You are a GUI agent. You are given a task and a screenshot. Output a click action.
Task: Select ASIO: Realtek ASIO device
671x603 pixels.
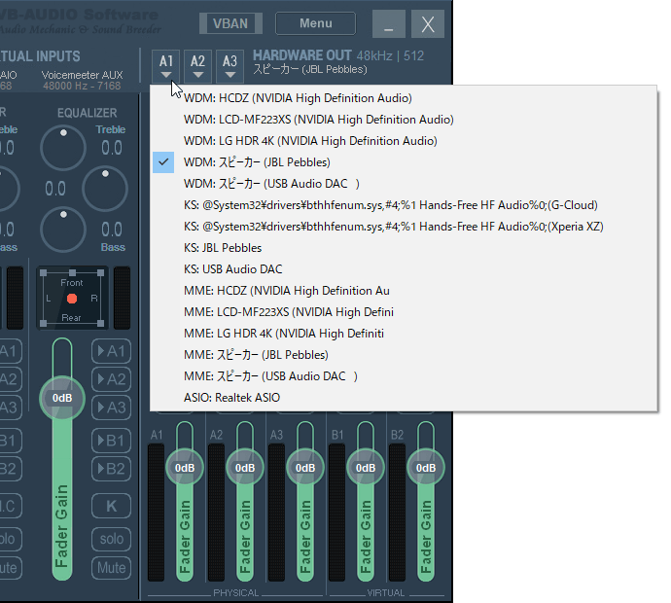[x=404, y=398]
